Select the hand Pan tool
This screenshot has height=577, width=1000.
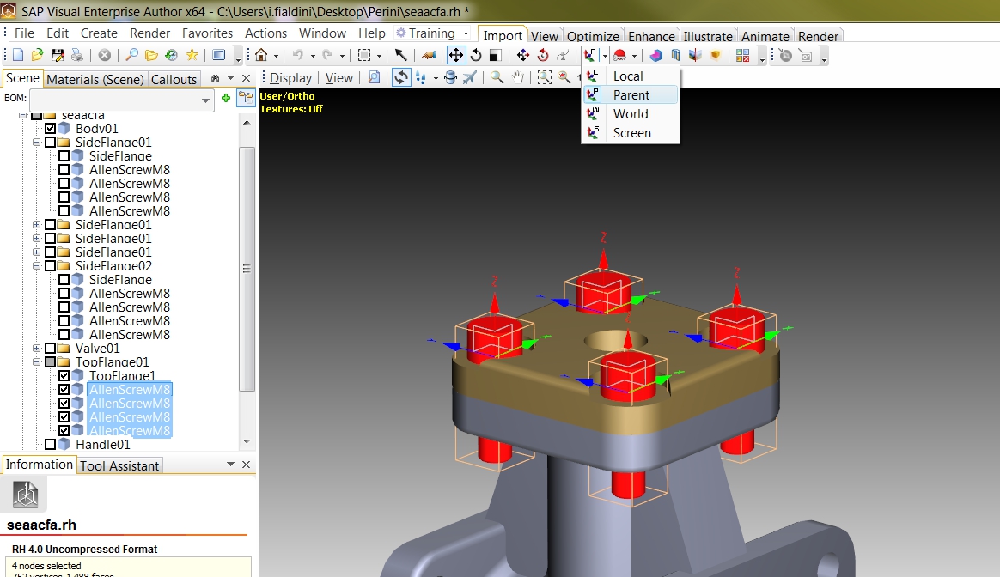(x=517, y=78)
